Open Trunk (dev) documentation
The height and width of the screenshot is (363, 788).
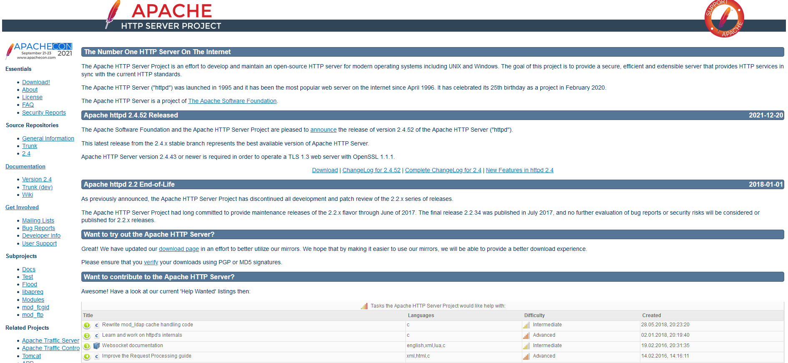click(x=37, y=187)
